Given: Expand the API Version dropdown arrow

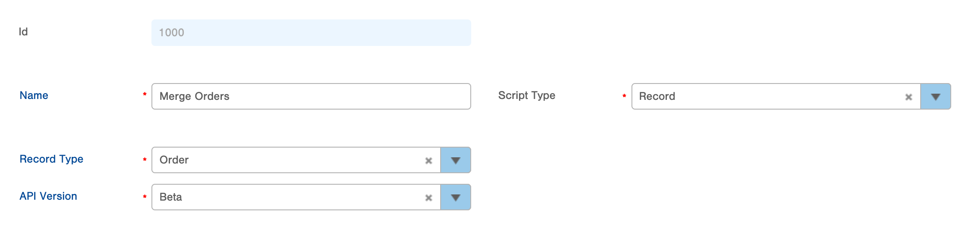Looking at the screenshot, I should point(455,197).
